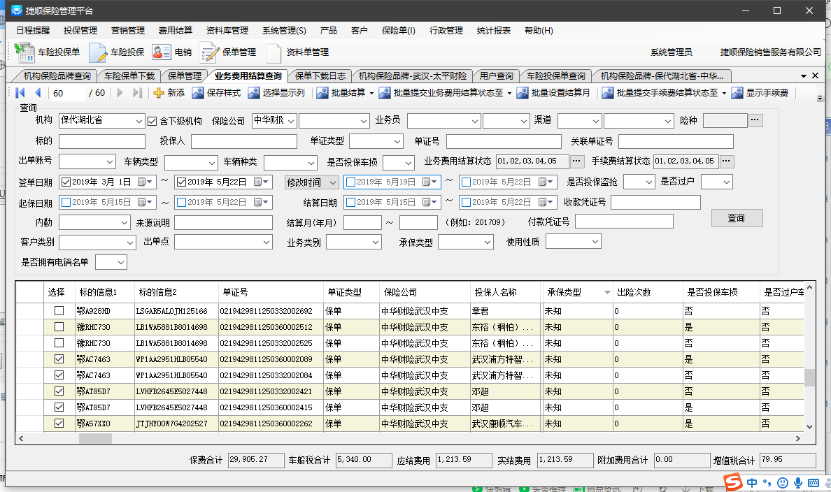
Task: Toggle the 签单日期 start date checkbox
Action: pos(66,182)
